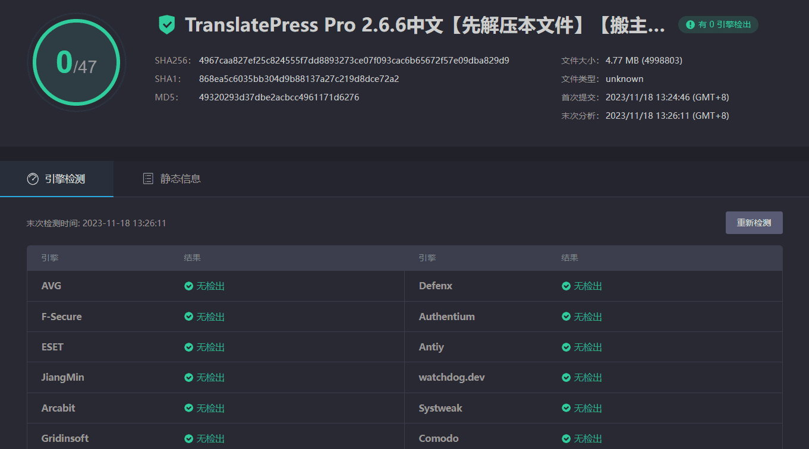This screenshot has width=809, height=449.
Task: Click the Comodo engine name
Action: pos(439,438)
